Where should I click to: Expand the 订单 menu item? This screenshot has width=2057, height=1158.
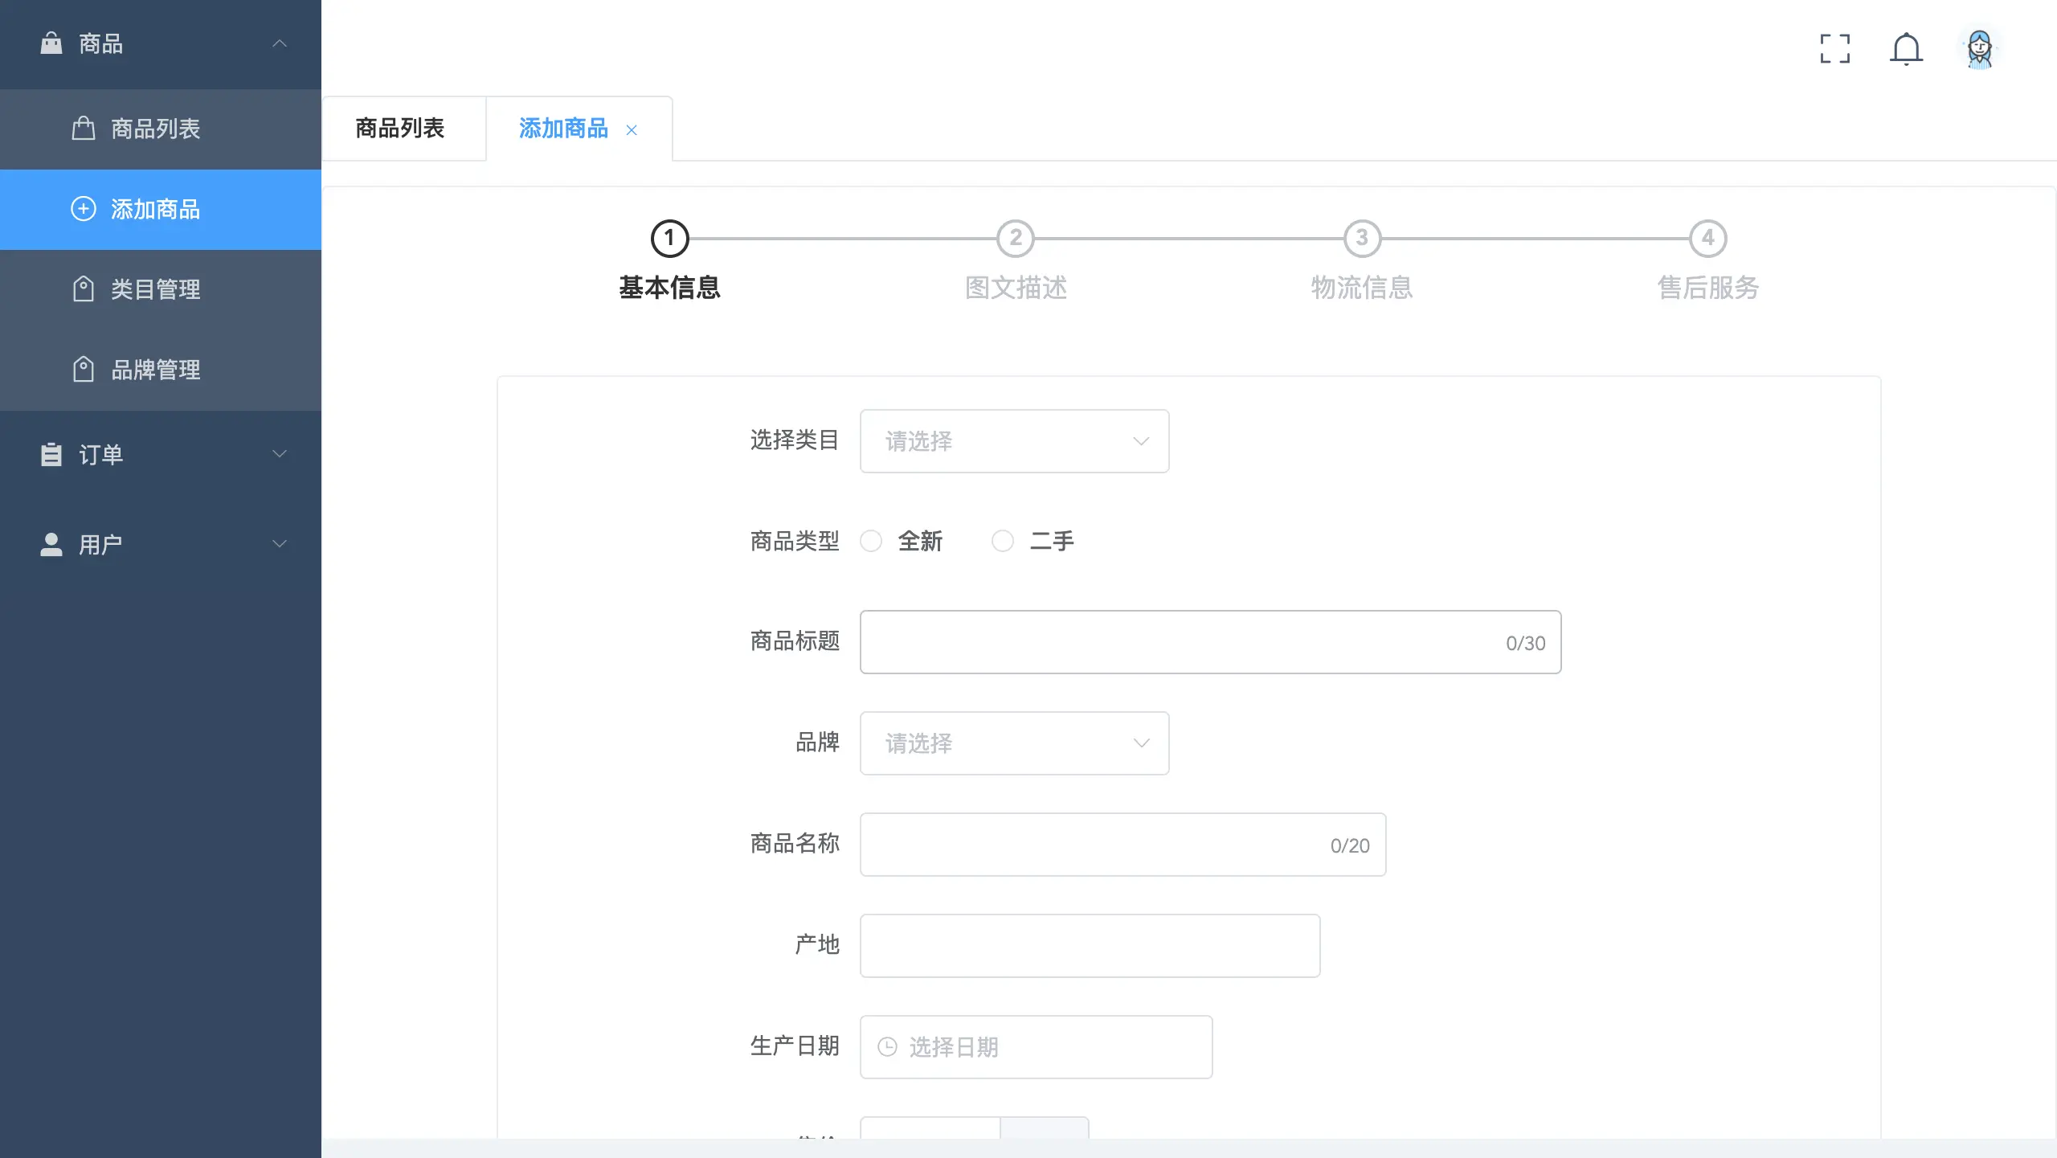tap(279, 454)
